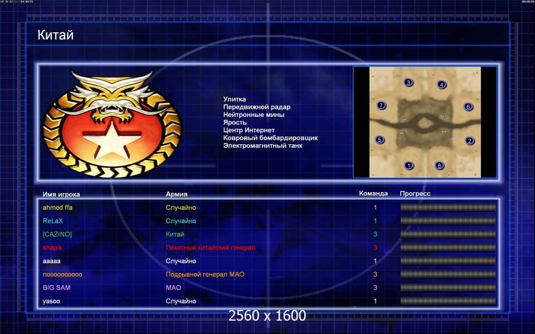
Task: Click ReLaX's Случайно army value
Action: click(181, 221)
